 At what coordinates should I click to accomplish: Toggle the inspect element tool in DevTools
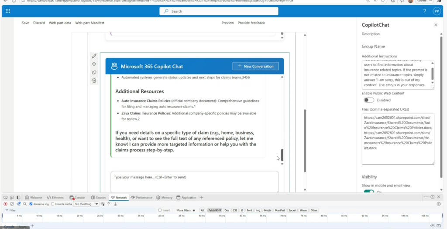[x=5, y=197]
